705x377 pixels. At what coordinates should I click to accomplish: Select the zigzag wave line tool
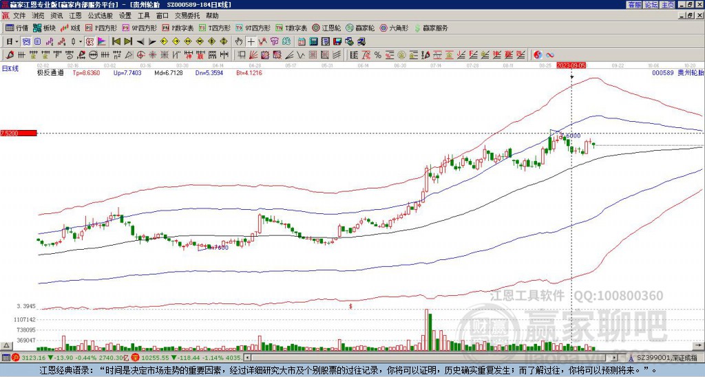(x=263, y=41)
